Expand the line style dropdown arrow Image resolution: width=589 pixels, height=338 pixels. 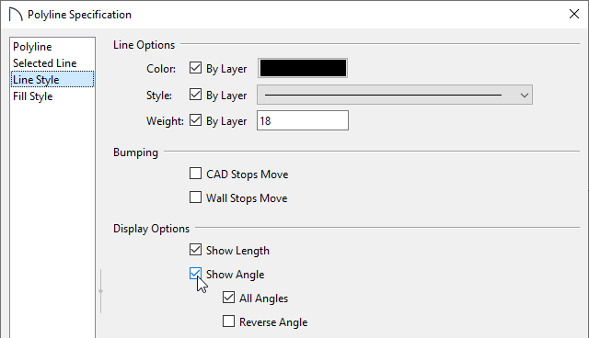[525, 96]
